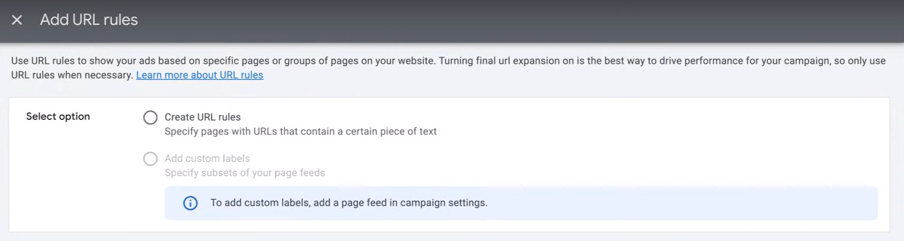Click the Create URL rules option label

(203, 117)
